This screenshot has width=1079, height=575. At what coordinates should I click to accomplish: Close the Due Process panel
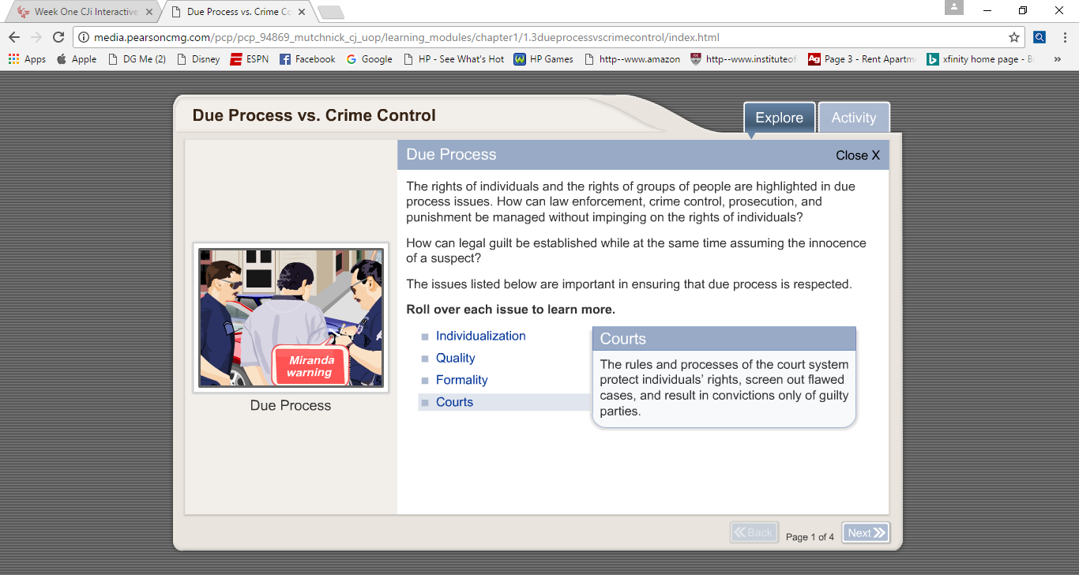click(857, 156)
